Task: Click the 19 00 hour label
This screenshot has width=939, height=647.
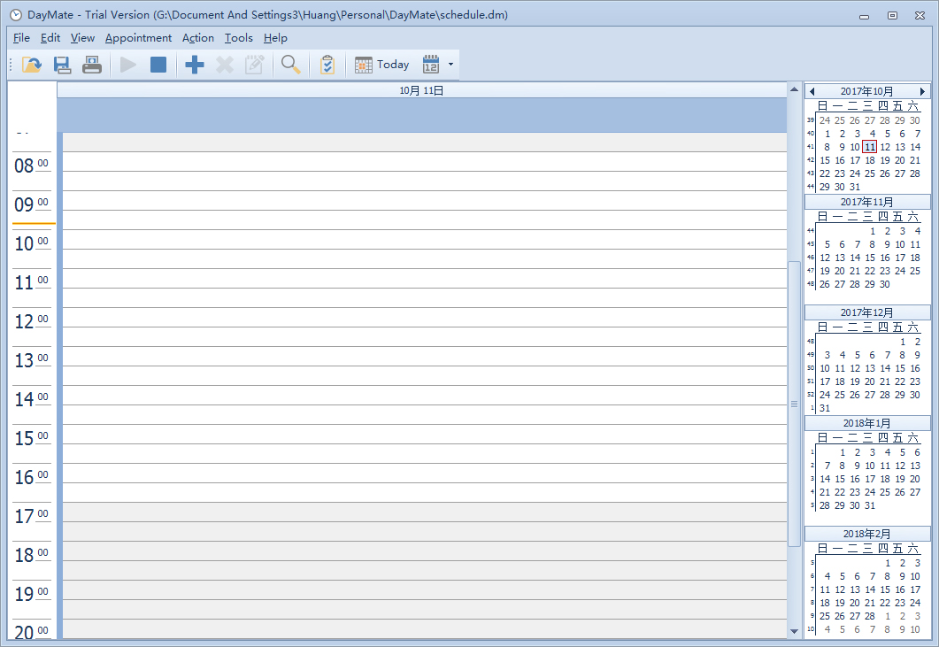Action: (x=32, y=594)
